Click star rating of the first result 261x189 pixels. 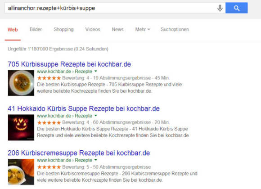click(49, 78)
